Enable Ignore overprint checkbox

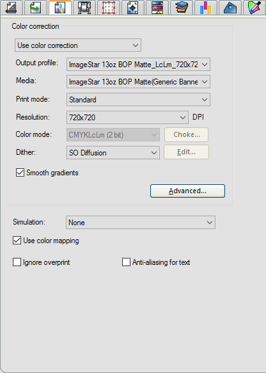tap(17, 262)
